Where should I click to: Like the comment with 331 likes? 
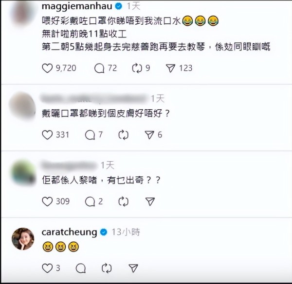(x=47, y=134)
